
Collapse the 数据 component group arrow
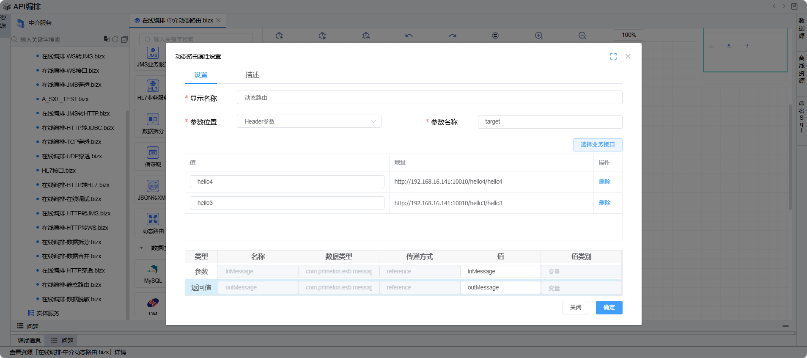tap(142, 248)
